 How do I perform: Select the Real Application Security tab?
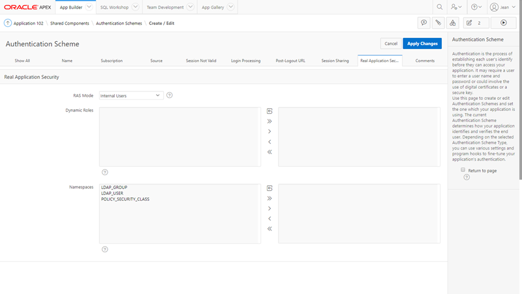380,61
